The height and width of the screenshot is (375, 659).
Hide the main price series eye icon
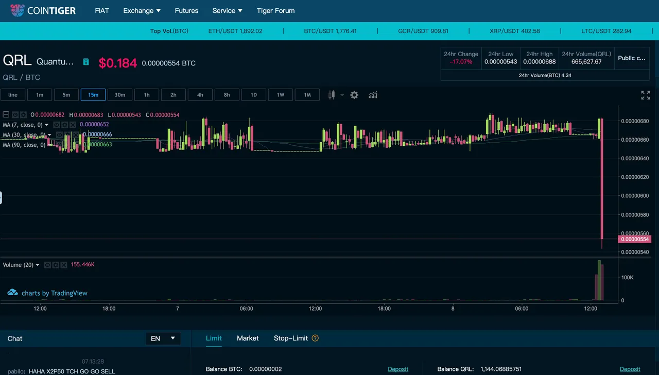pyautogui.click(x=15, y=114)
